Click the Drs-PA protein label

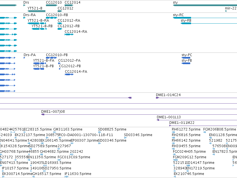pyautogui.click(x=30, y=55)
